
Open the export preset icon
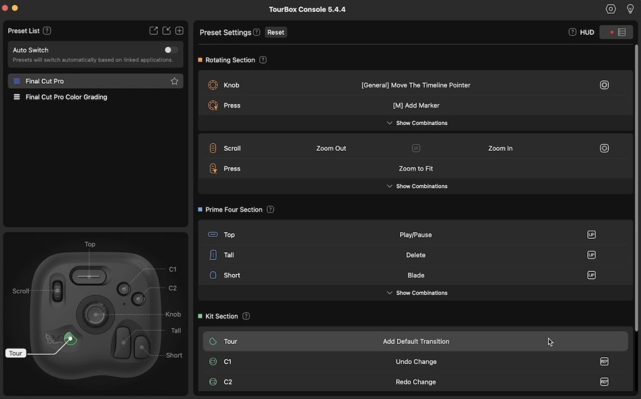(153, 30)
